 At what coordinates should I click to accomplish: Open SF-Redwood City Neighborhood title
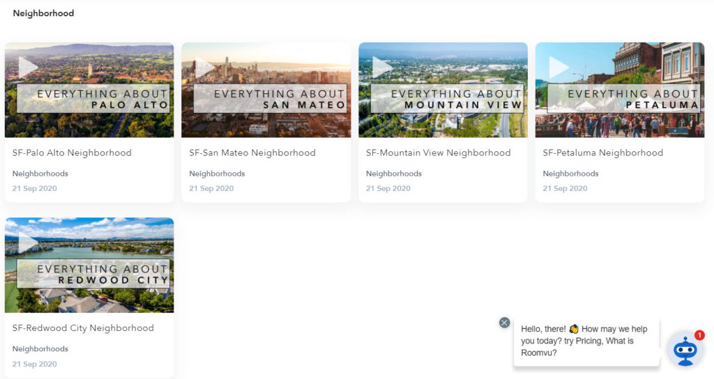click(x=82, y=328)
